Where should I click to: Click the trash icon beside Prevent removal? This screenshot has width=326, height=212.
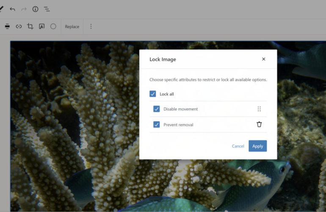click(x=259, y=124)
